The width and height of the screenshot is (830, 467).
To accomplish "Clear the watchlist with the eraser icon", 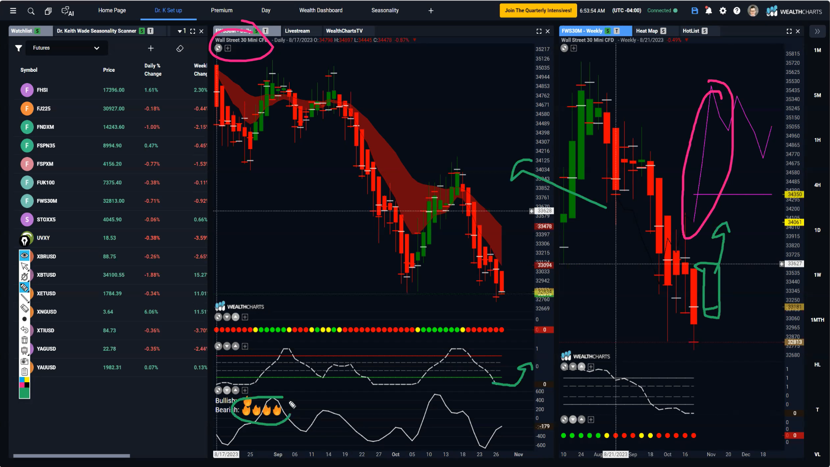I will pos(180,48).
